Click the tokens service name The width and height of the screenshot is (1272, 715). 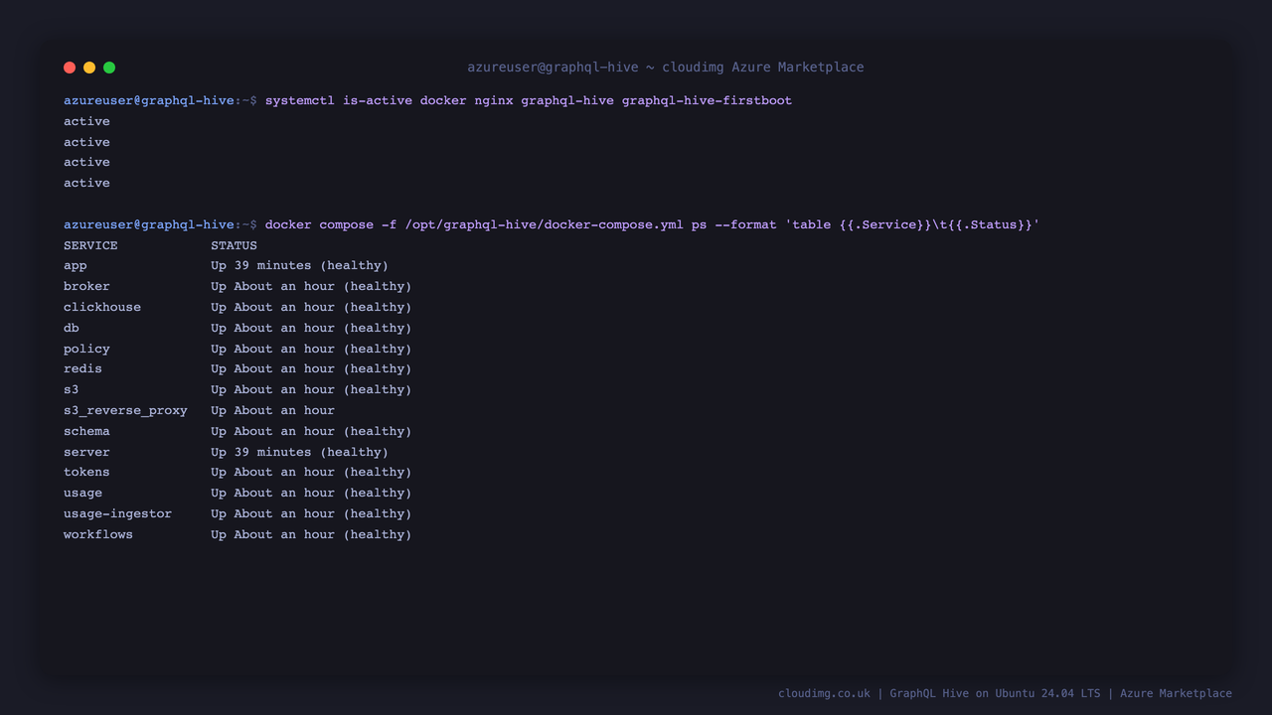click(x=86, y=472)
